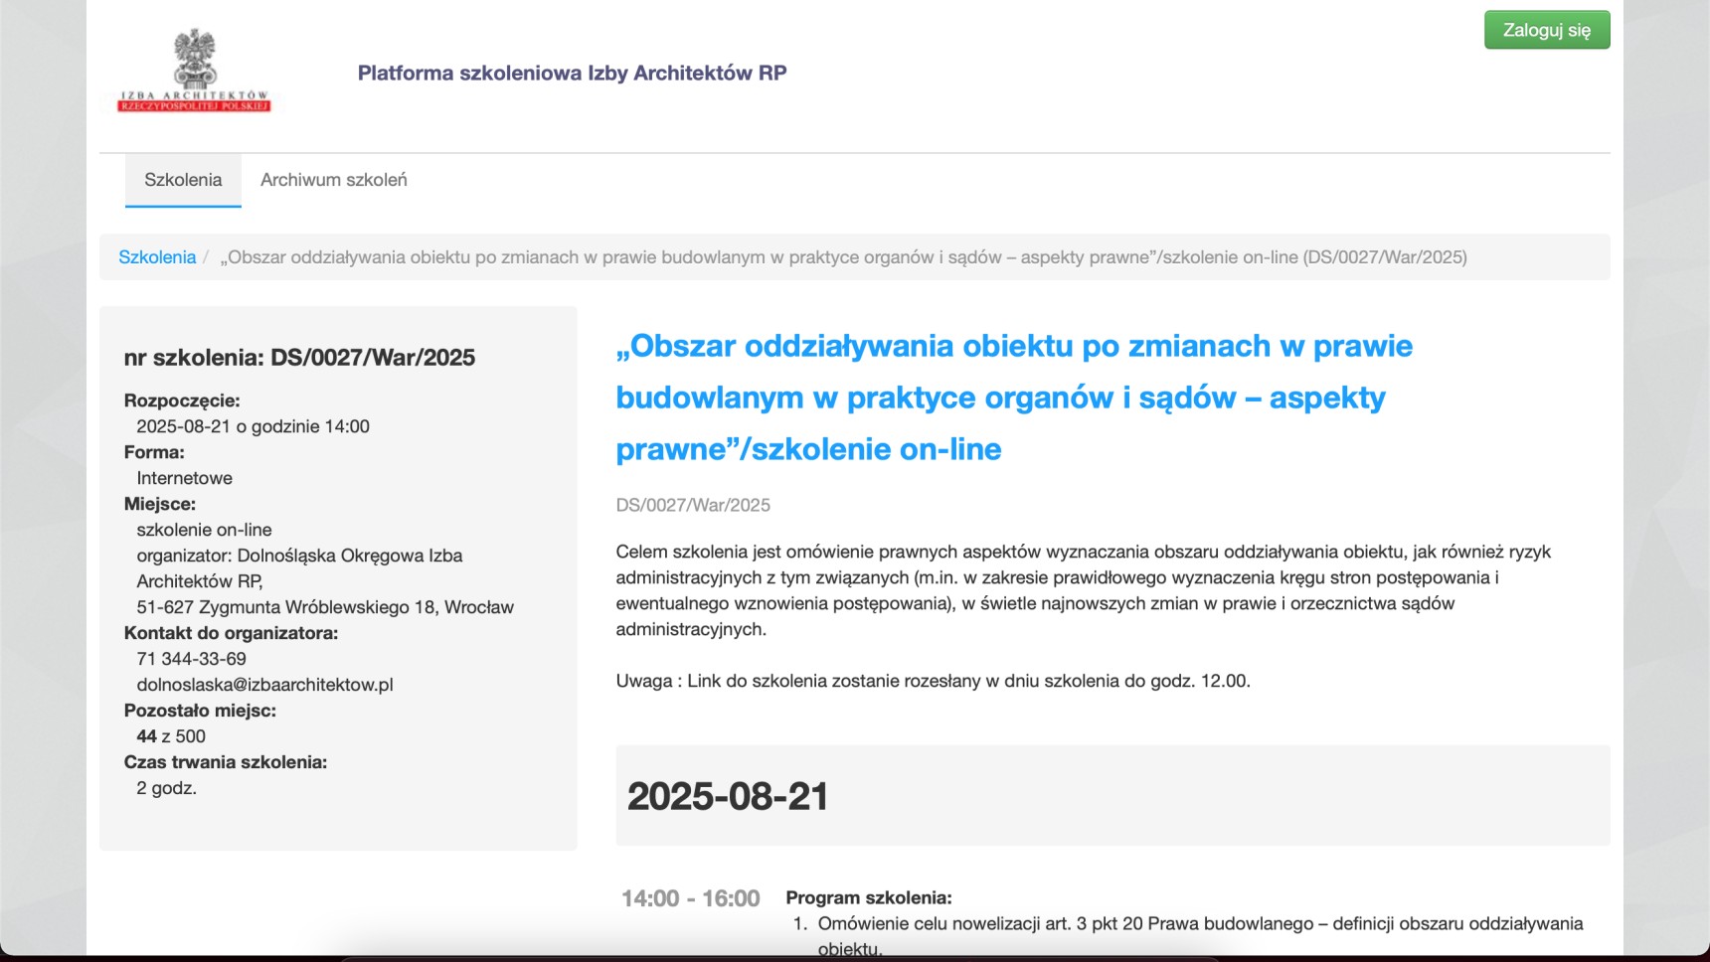Click the organizer phone number 71 344-33-69
1710x962 pixels.
coord(191,659)
